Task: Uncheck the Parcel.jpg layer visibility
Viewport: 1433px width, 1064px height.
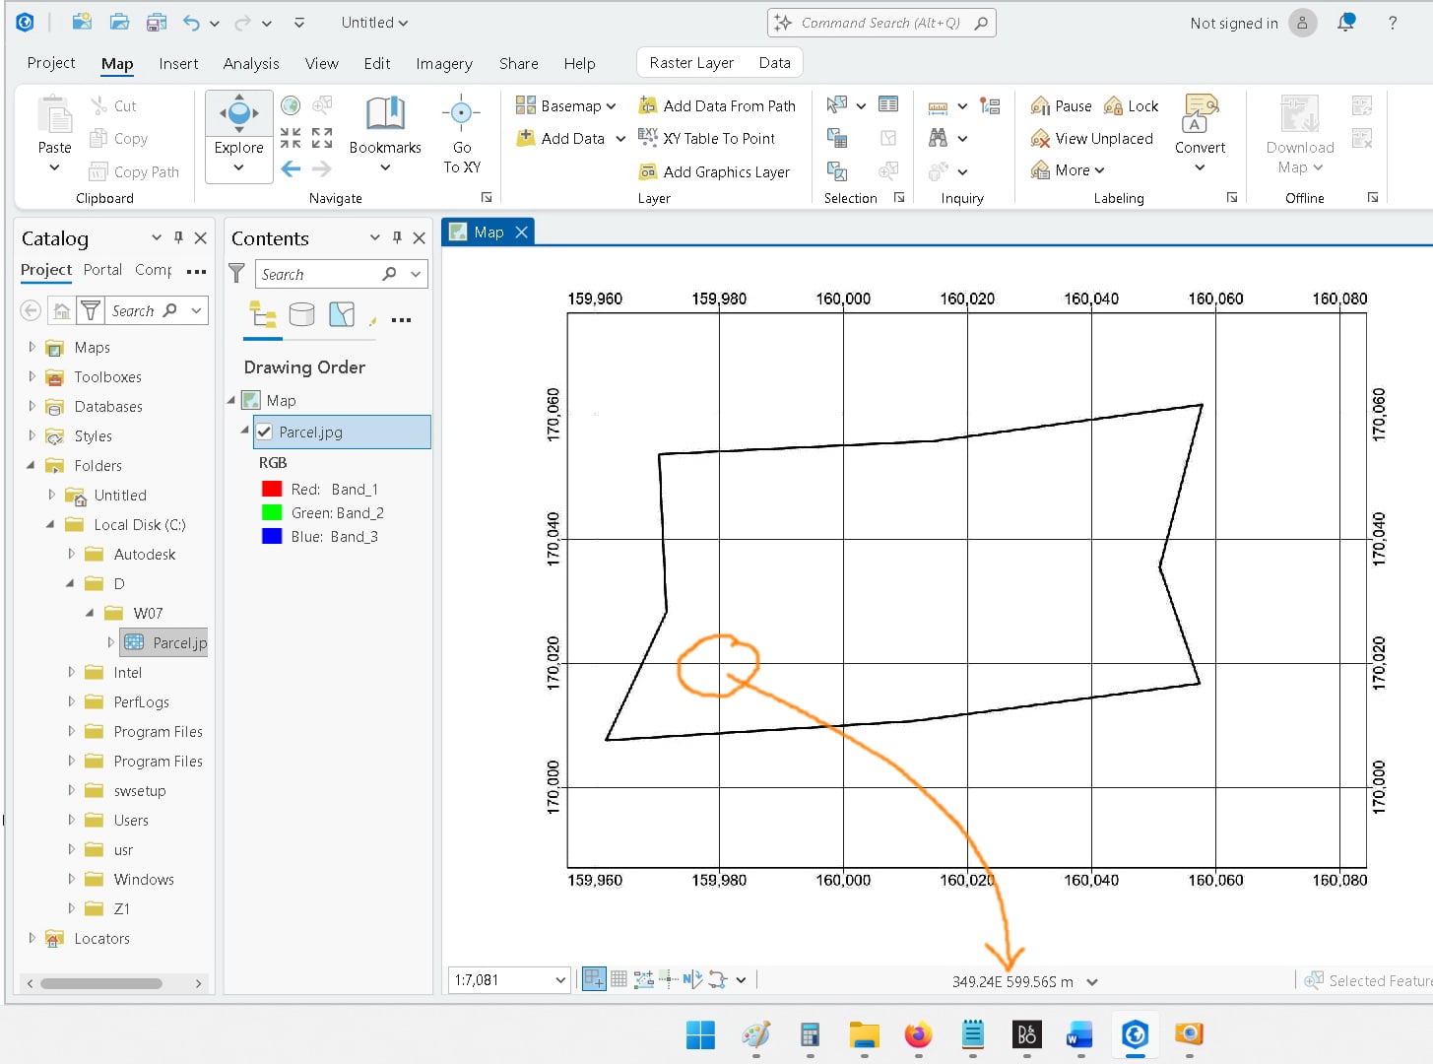Action: (264, 432)
